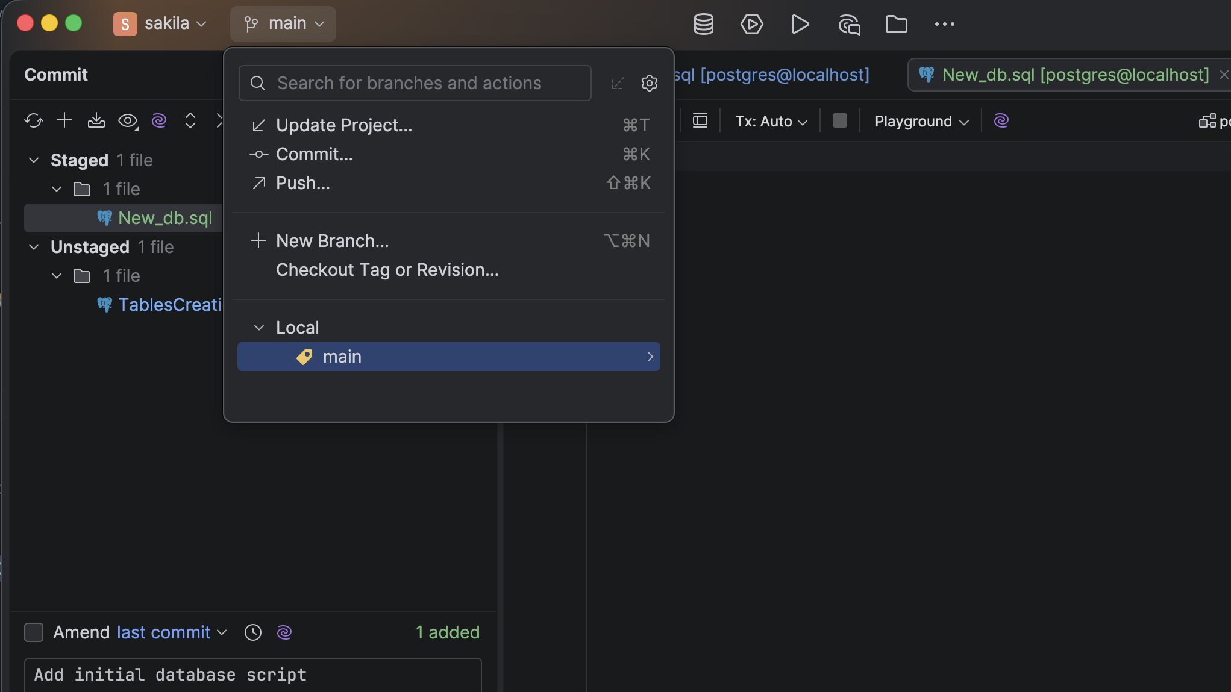Expand the main branch submenu arrow

tap(650, 357)
